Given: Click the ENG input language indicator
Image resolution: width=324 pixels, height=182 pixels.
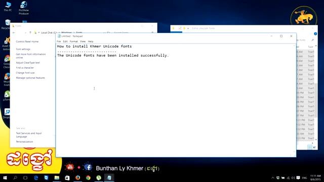Looking at the screenshot, I should (304, 177).
